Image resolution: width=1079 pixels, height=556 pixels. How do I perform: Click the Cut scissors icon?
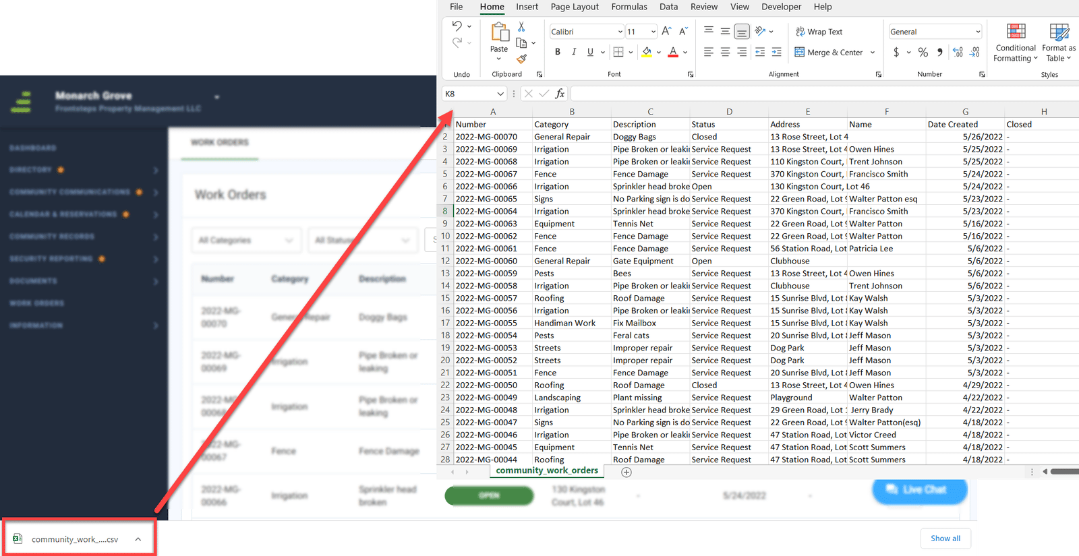[521, 27]
